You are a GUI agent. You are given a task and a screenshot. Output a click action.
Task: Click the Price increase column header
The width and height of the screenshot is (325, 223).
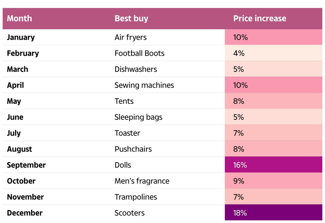[259, 18]
